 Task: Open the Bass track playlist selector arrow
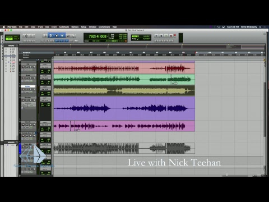(x=35, y=75)
